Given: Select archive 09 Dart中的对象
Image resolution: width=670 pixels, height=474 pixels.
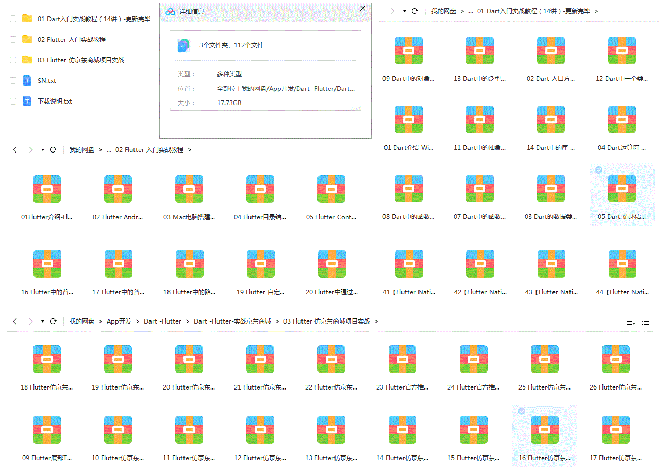Looking at the screenshot, I should pos(409,50).
